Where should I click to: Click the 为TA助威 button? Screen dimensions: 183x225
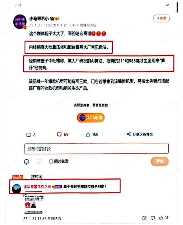pyautogui.click(x=91, y=118)
